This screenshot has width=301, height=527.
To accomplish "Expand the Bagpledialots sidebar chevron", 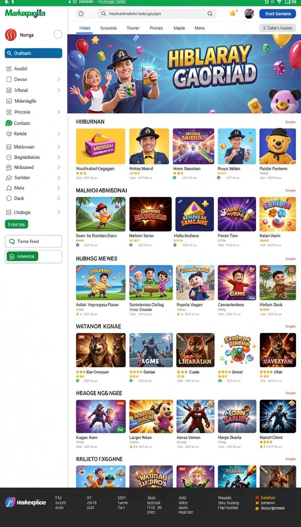I will [x=59, y=157].
